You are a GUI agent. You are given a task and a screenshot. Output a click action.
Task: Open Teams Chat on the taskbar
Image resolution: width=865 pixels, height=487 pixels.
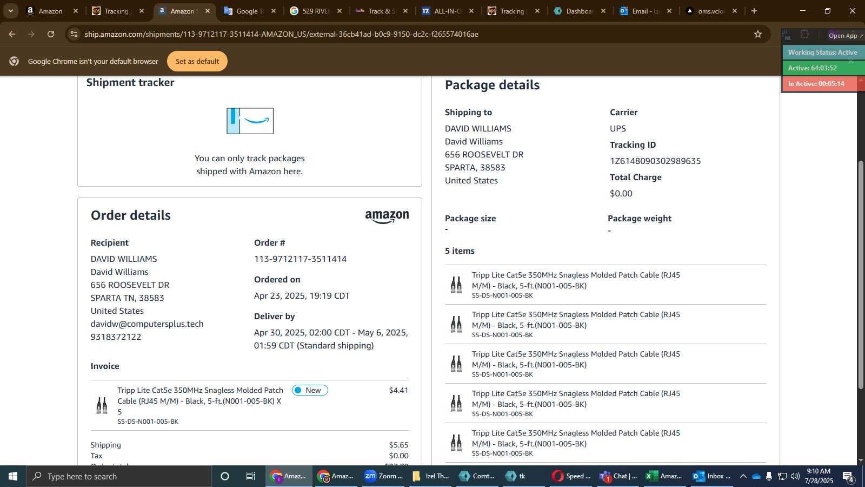pos(618,476)
